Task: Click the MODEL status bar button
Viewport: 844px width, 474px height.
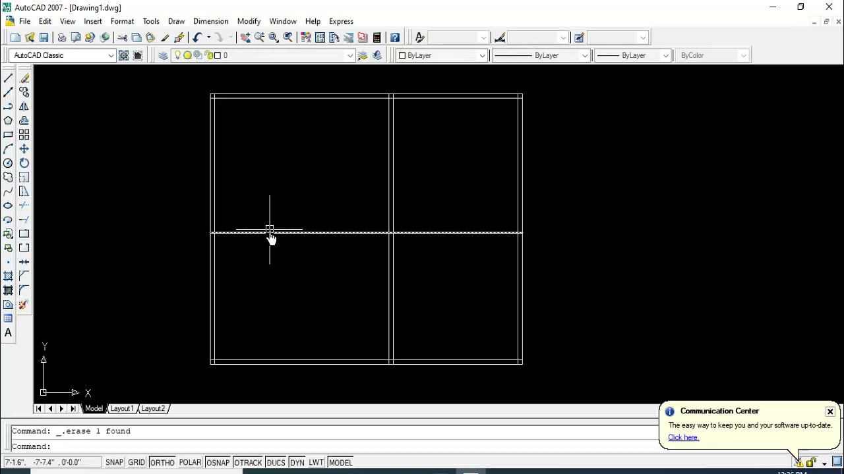Action: tap(341, 463)
